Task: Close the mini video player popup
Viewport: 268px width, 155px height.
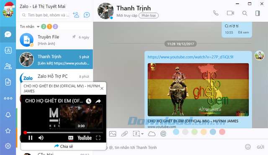Action: click(x=102, y=88)
